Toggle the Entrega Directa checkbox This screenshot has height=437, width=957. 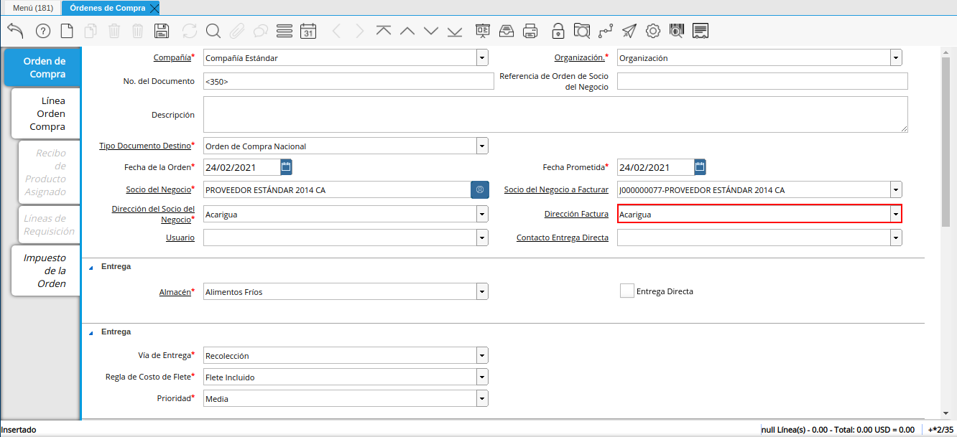627,291
